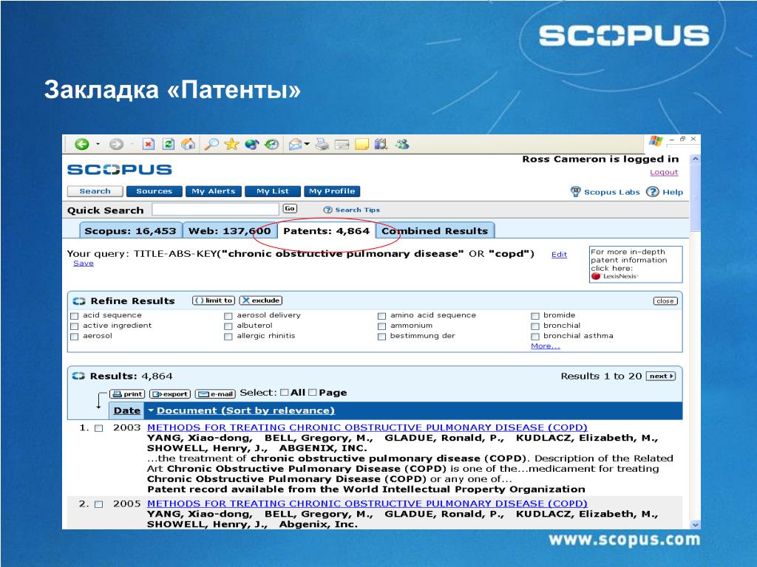Check the 'active ingredient' checkbox
Screen dimensions: 757x567
click(x=75, y=326)
